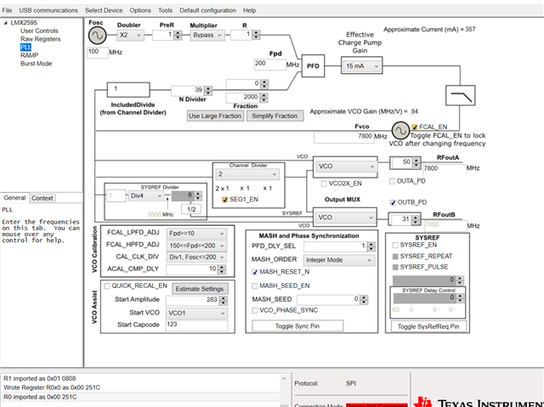Click the loop filter block icon
This screenshot has height=407, width=544.
[460, 95]
